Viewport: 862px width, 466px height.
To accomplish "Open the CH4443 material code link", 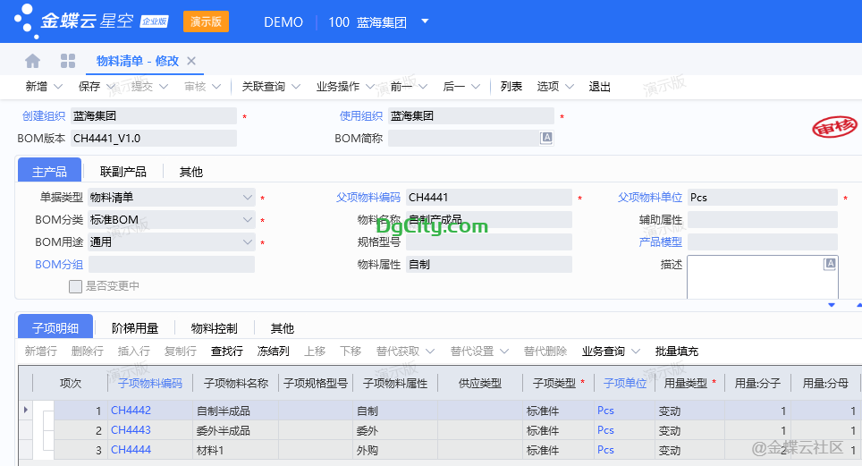I will 131,430.
